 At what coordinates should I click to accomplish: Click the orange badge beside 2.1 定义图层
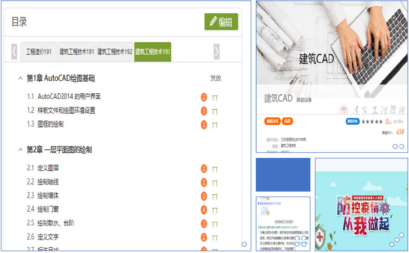click(x=204, y=169)
